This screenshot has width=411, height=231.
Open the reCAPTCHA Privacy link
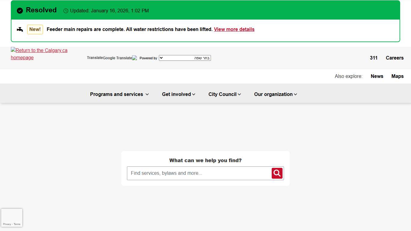(7, 224)
